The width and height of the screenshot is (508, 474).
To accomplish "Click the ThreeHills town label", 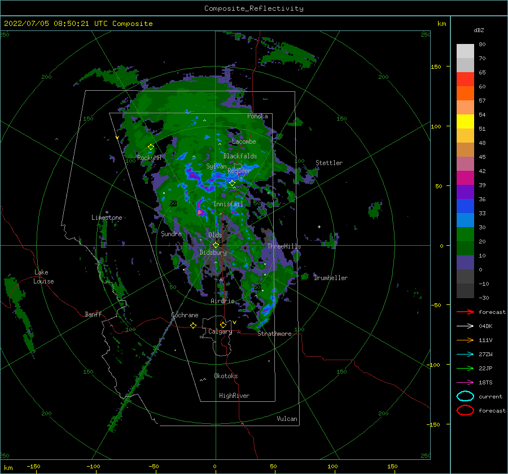I will [284, 246].
